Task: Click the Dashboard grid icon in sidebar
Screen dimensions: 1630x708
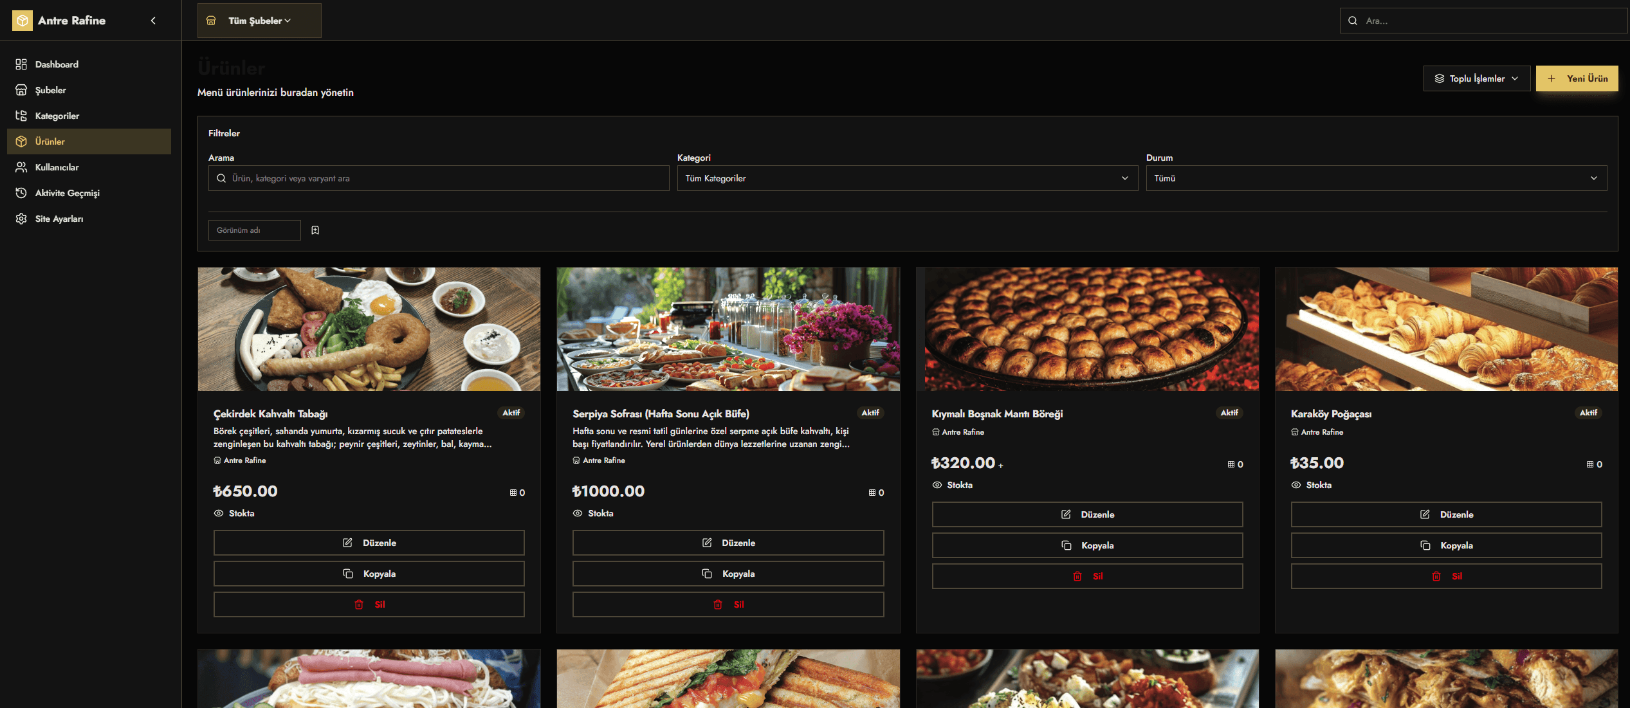Action: click(21, 64)
